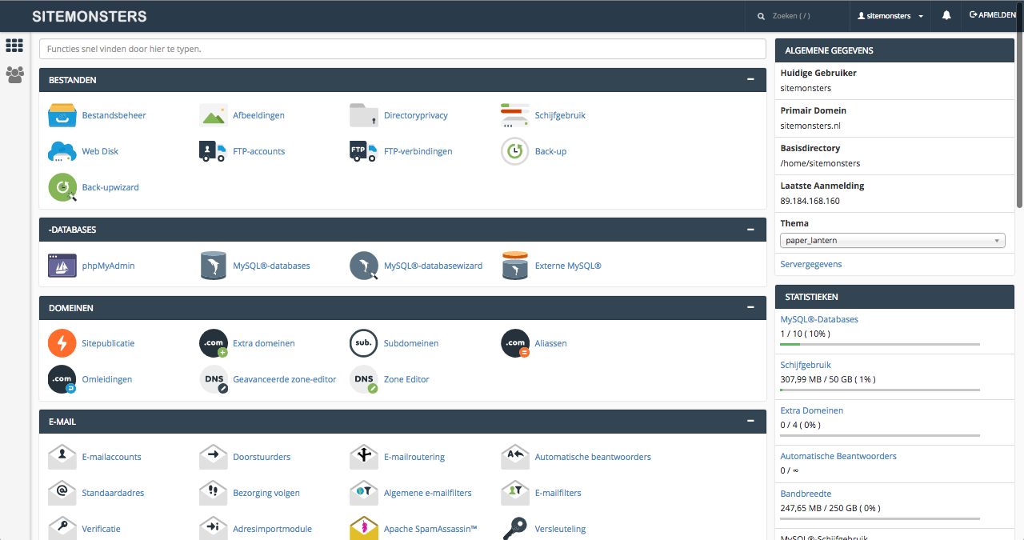Open the phpMyAdmin sailboat icon
Viewport: 1024px width, 540px height.
pyautogui.click(x=62, y=266)
